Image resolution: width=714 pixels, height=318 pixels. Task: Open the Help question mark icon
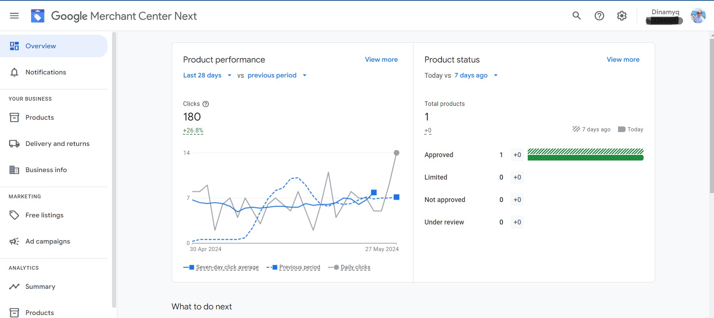click(599, 16)
